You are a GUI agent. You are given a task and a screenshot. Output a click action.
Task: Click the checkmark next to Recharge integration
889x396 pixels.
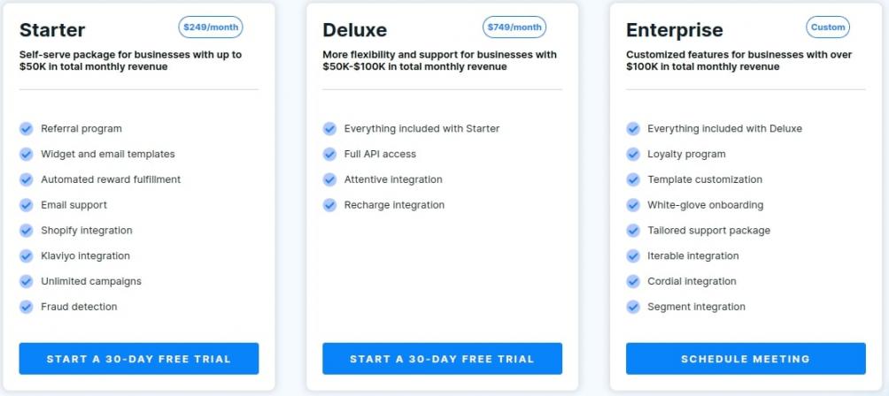tap(330, 205)
